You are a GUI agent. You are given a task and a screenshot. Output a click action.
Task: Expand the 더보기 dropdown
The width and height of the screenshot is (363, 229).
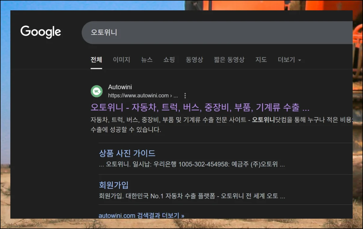coord(289,60)
